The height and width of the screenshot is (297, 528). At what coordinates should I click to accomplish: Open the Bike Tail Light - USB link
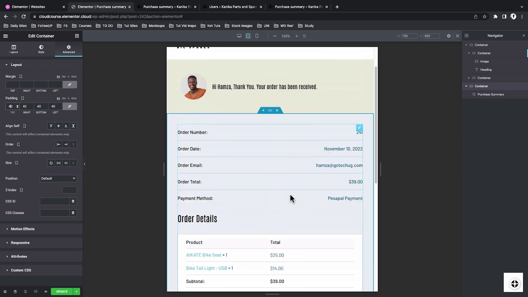point(207,268)
